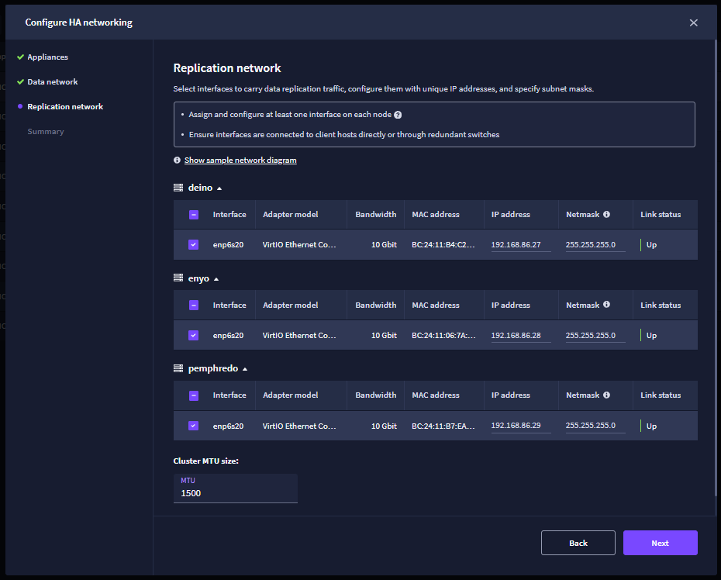This screenshot has width=721, height=580.
Task: Close the Configure HA networking dialog
Action: [x=693, y=22]
